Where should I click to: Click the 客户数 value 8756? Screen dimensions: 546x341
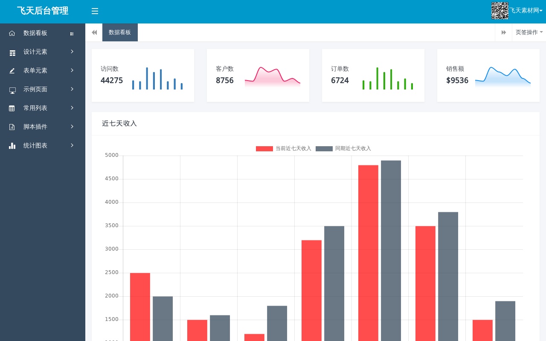225,81
